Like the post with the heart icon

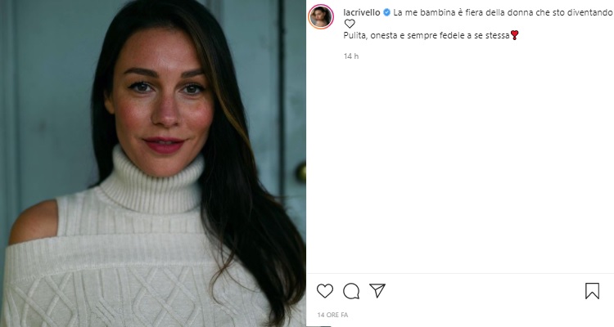coord(325,291)
